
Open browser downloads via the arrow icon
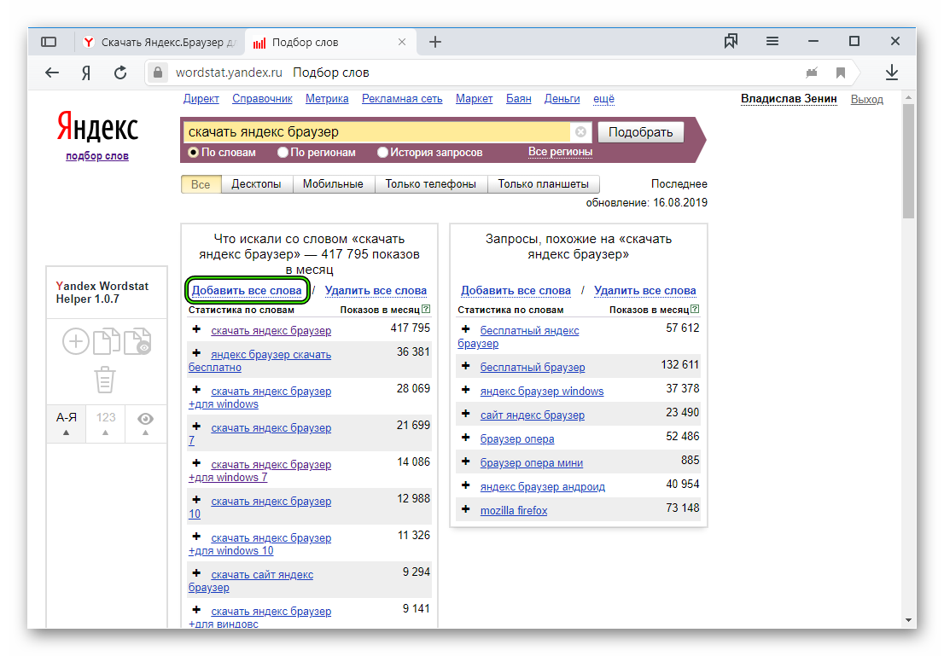point(892,73)
